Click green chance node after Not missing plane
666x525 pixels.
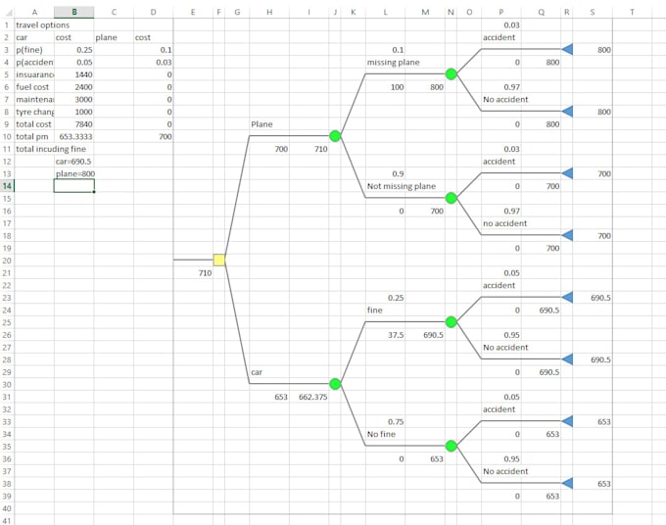(452, 198)
